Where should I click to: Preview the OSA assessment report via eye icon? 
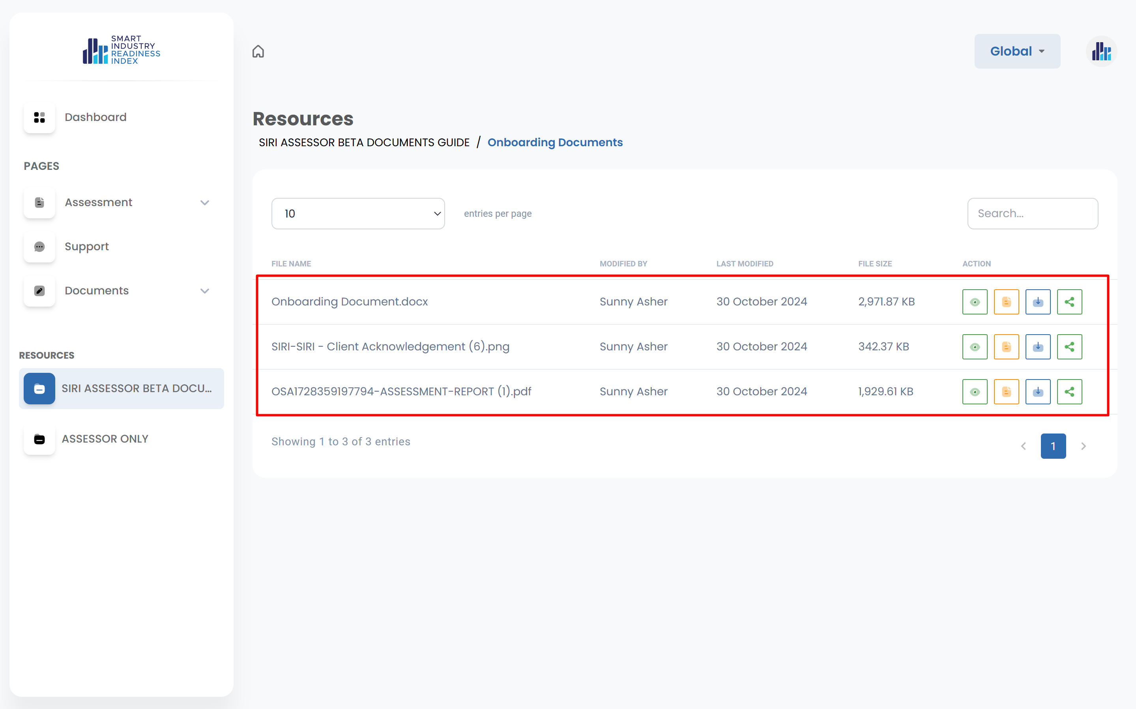point(975,391)
